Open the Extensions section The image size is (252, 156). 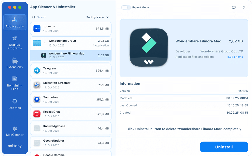tap(15, 63)
